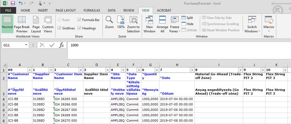Toggle the Formula Bar checkbox
Screen dimensions: 291x124
pos(79,20)
